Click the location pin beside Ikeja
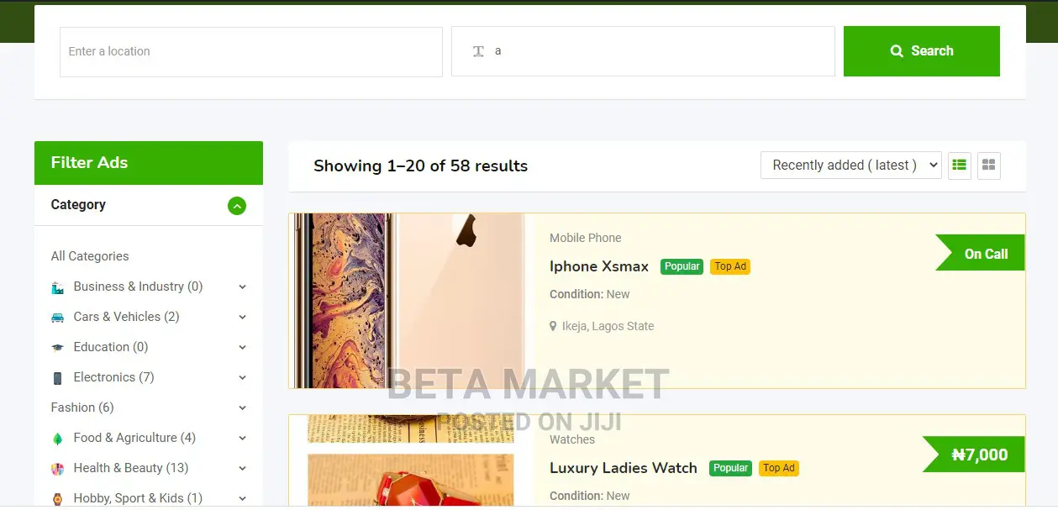This screenshot has width=1058, height=510. 553,326
